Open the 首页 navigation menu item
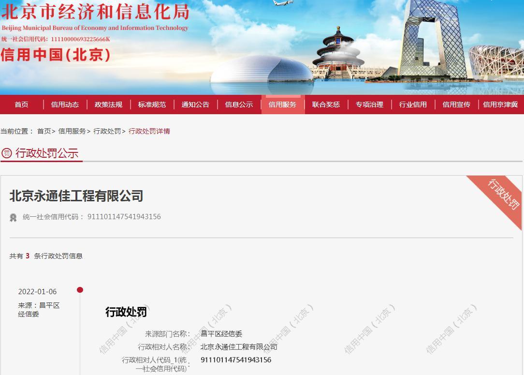The image size is (524, 375). [x=21, y=105]
